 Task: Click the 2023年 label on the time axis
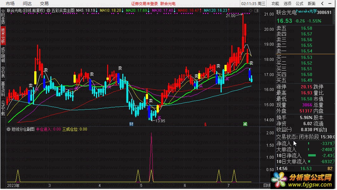(x=13, y=186)
